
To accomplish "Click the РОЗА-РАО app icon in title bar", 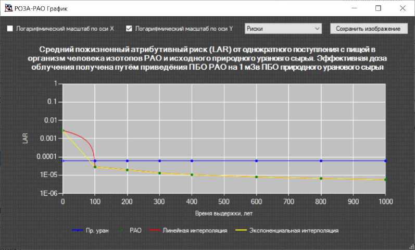I will tap(8, 8).
